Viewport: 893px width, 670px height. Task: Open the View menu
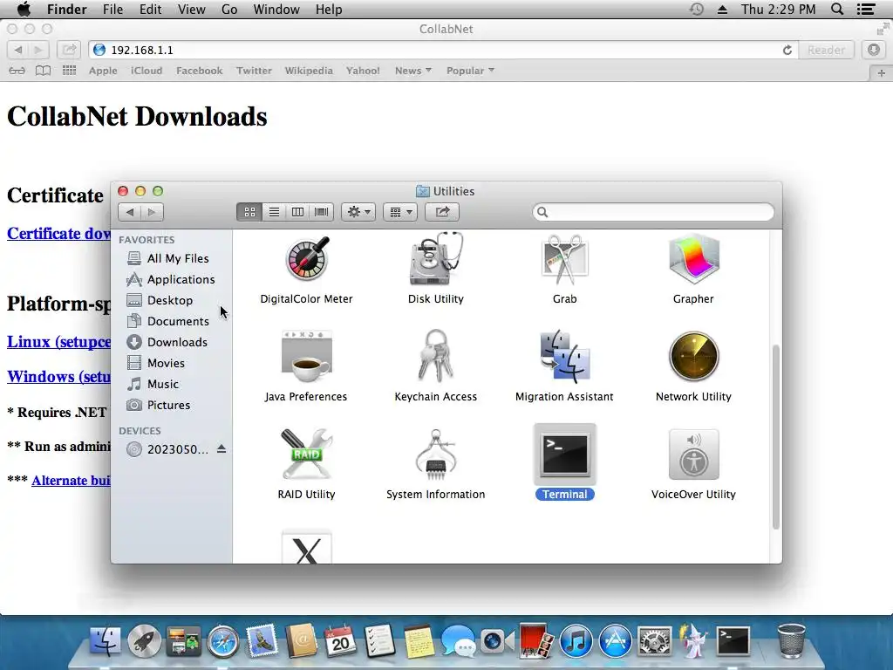point(191,10)
